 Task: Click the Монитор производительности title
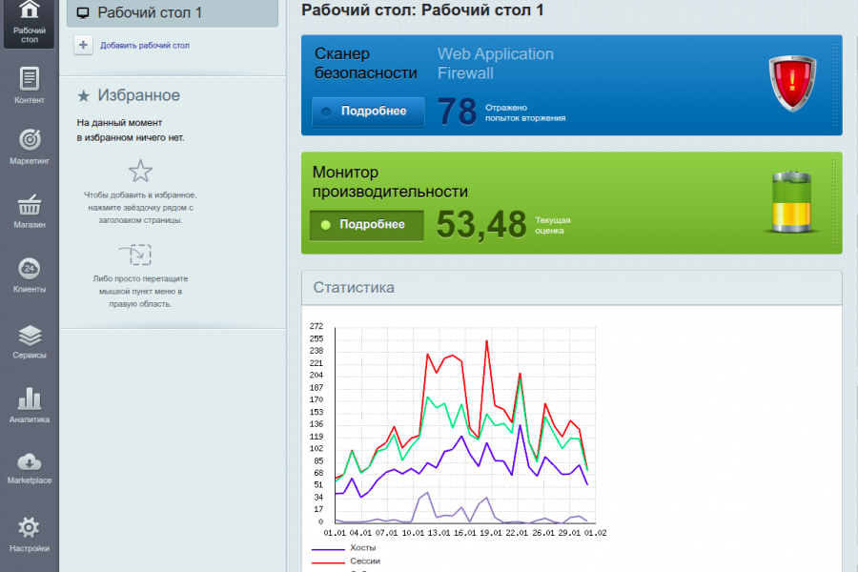(x=390, y=182)
